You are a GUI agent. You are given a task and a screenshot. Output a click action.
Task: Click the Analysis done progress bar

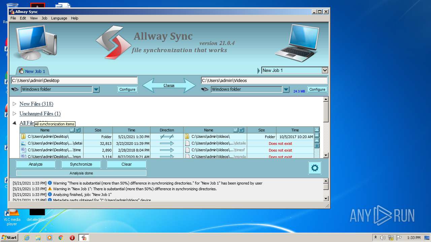point(81,173)
